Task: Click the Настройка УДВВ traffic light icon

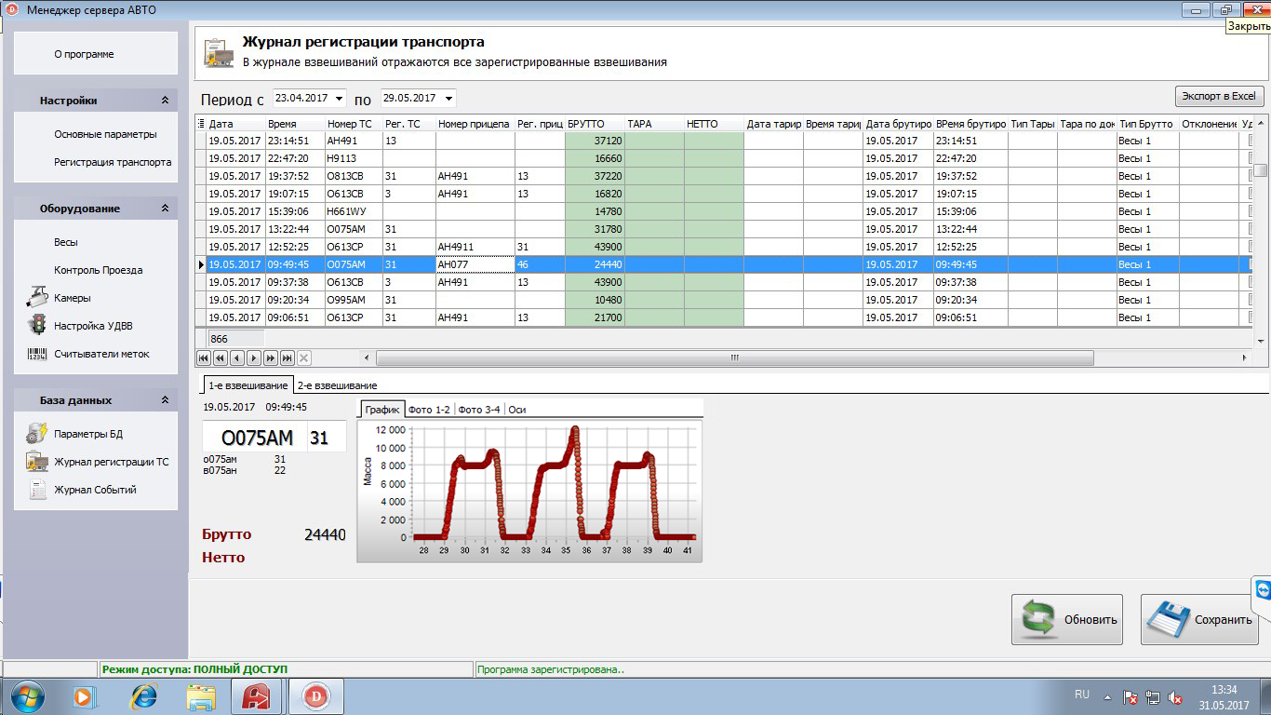Action: 37,326
